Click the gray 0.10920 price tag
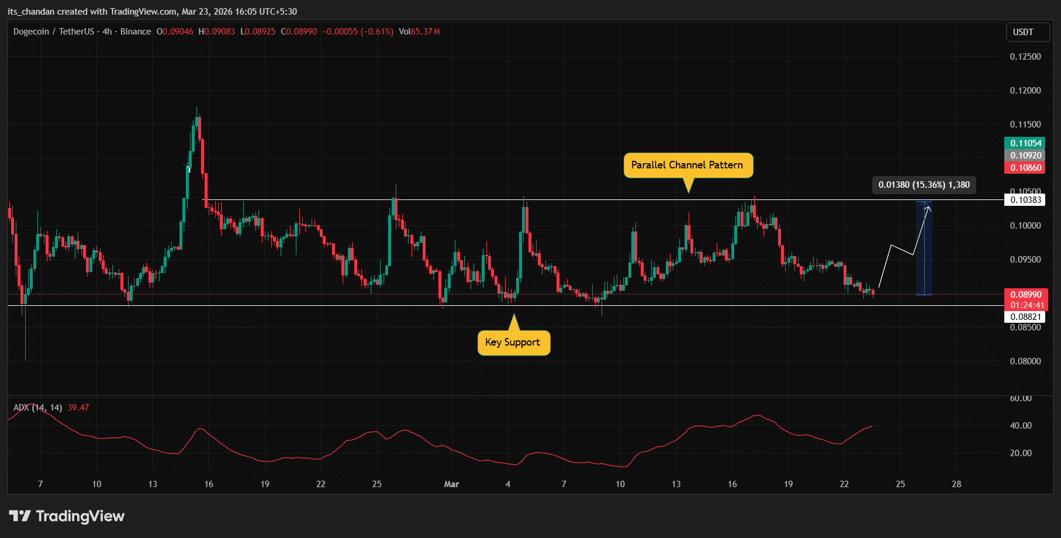This screenshot has width=1061, height=538. tap(1026, 156)
